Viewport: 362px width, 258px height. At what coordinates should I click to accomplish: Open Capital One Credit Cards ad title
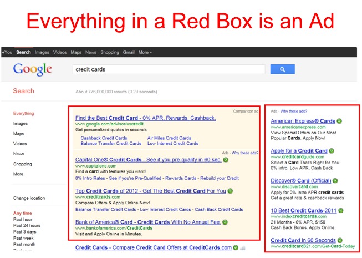coord(149,160)
